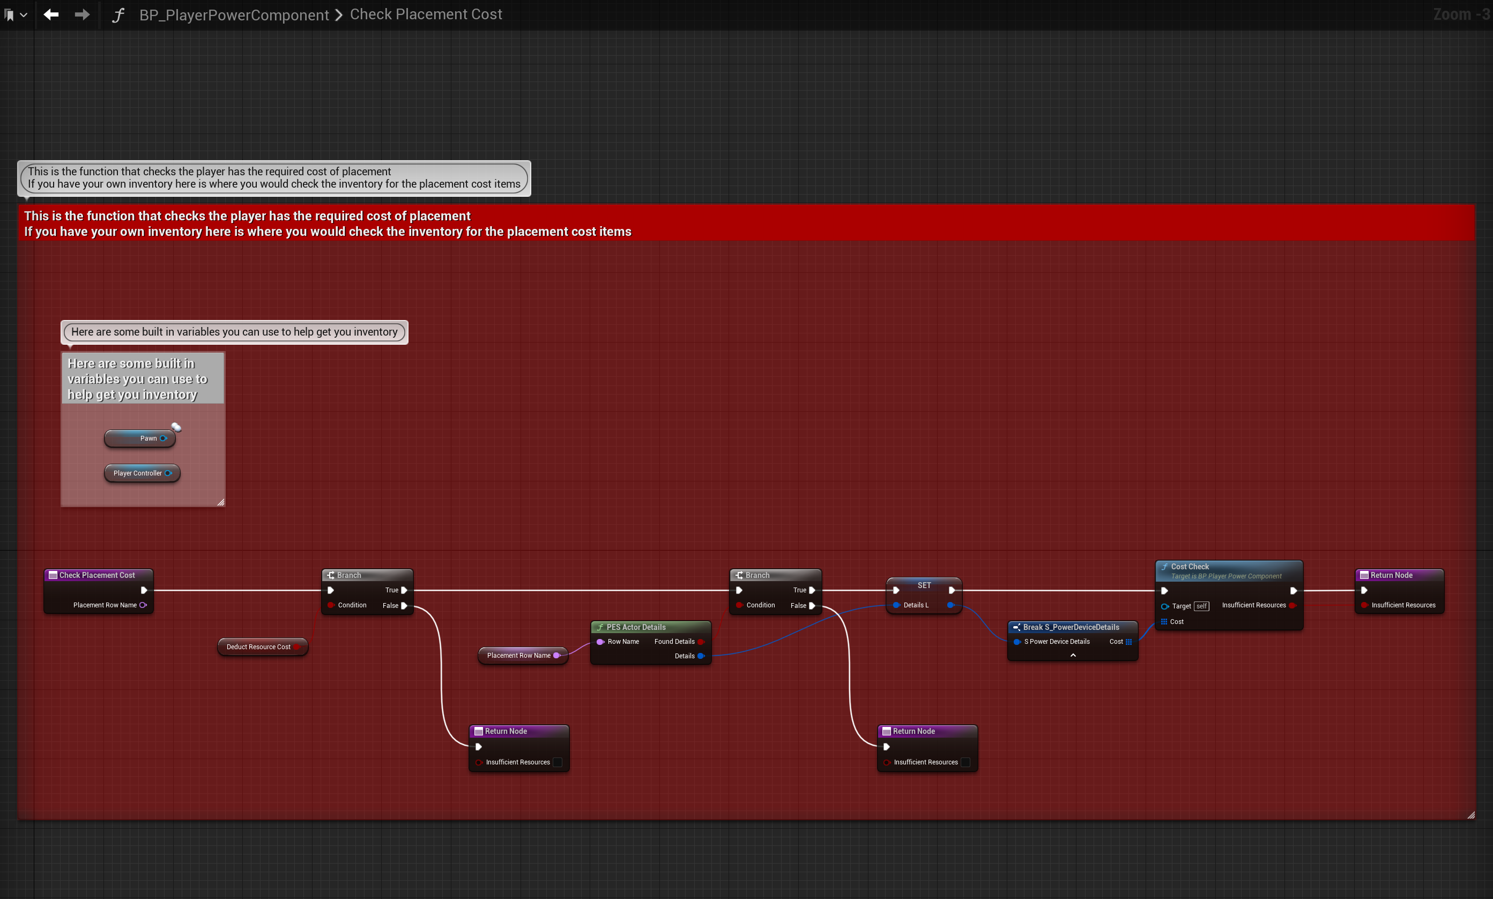Click the SET Details L node title
Screen dimensions: 1493x899
click(924, 585)
